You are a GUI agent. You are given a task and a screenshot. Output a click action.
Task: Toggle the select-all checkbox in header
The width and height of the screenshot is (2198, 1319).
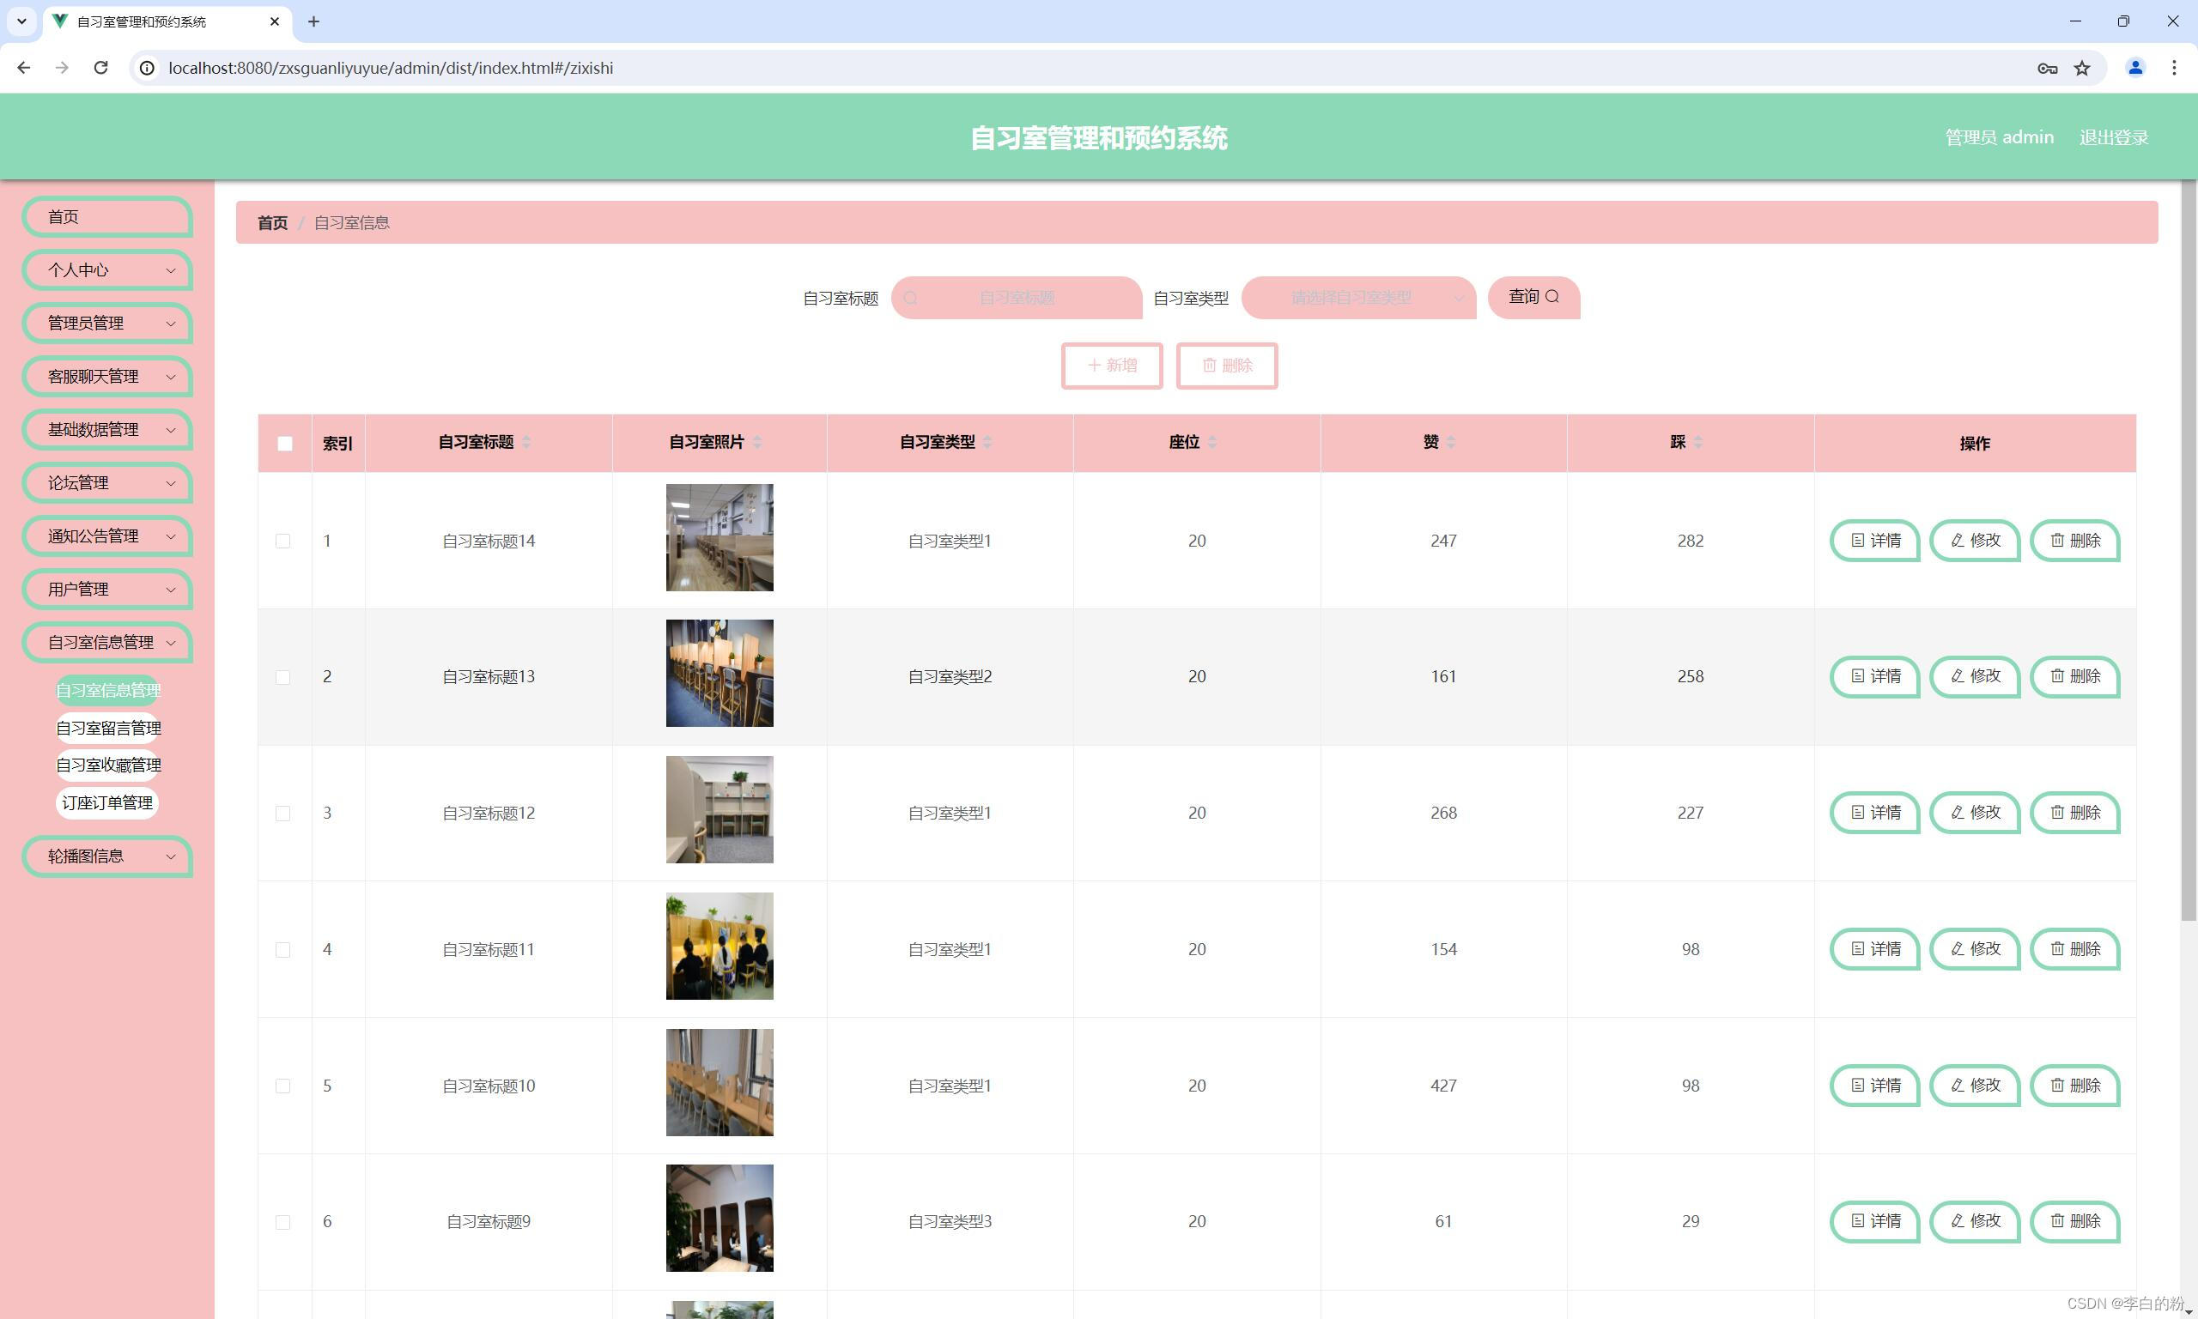[x=284, y=444]
